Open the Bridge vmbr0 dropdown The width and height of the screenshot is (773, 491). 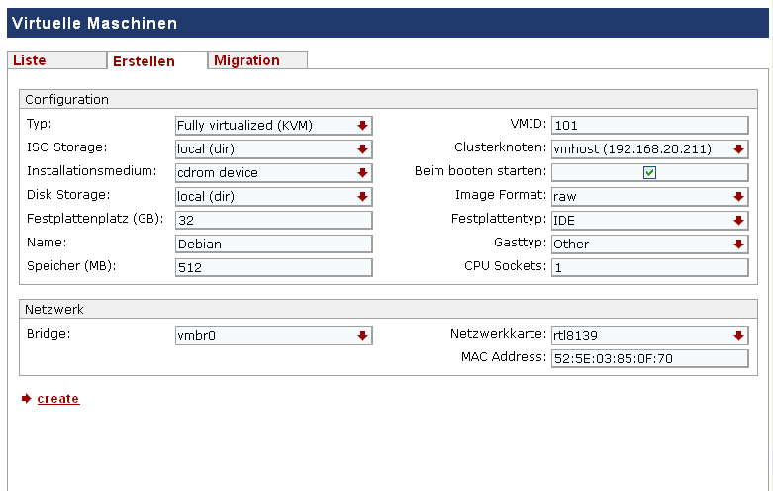click(x=273, y=336)
